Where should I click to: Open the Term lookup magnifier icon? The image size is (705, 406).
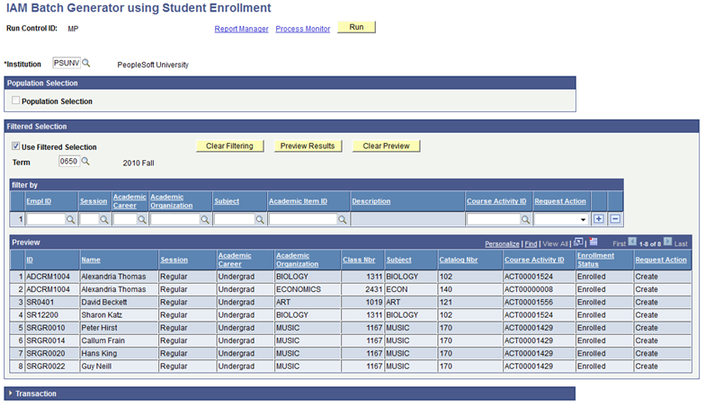point(85,162)
